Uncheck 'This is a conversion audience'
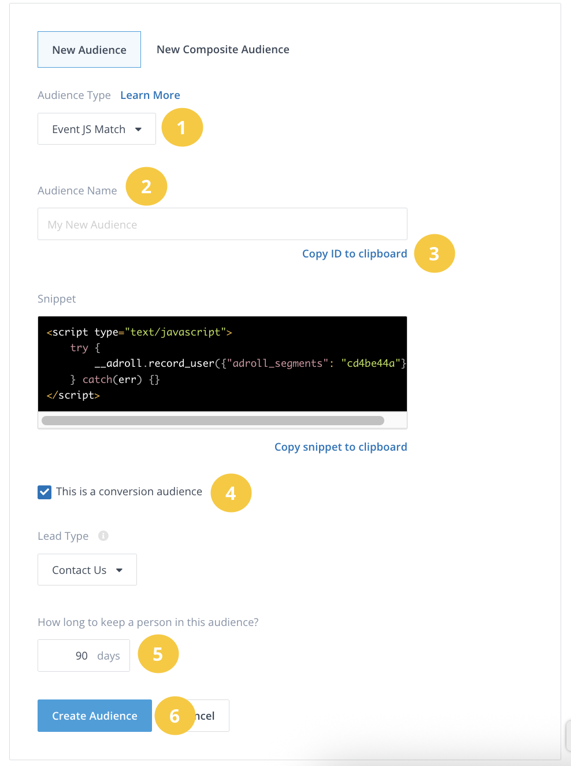This screenshot has width=571, height=766. pos(45,492)
